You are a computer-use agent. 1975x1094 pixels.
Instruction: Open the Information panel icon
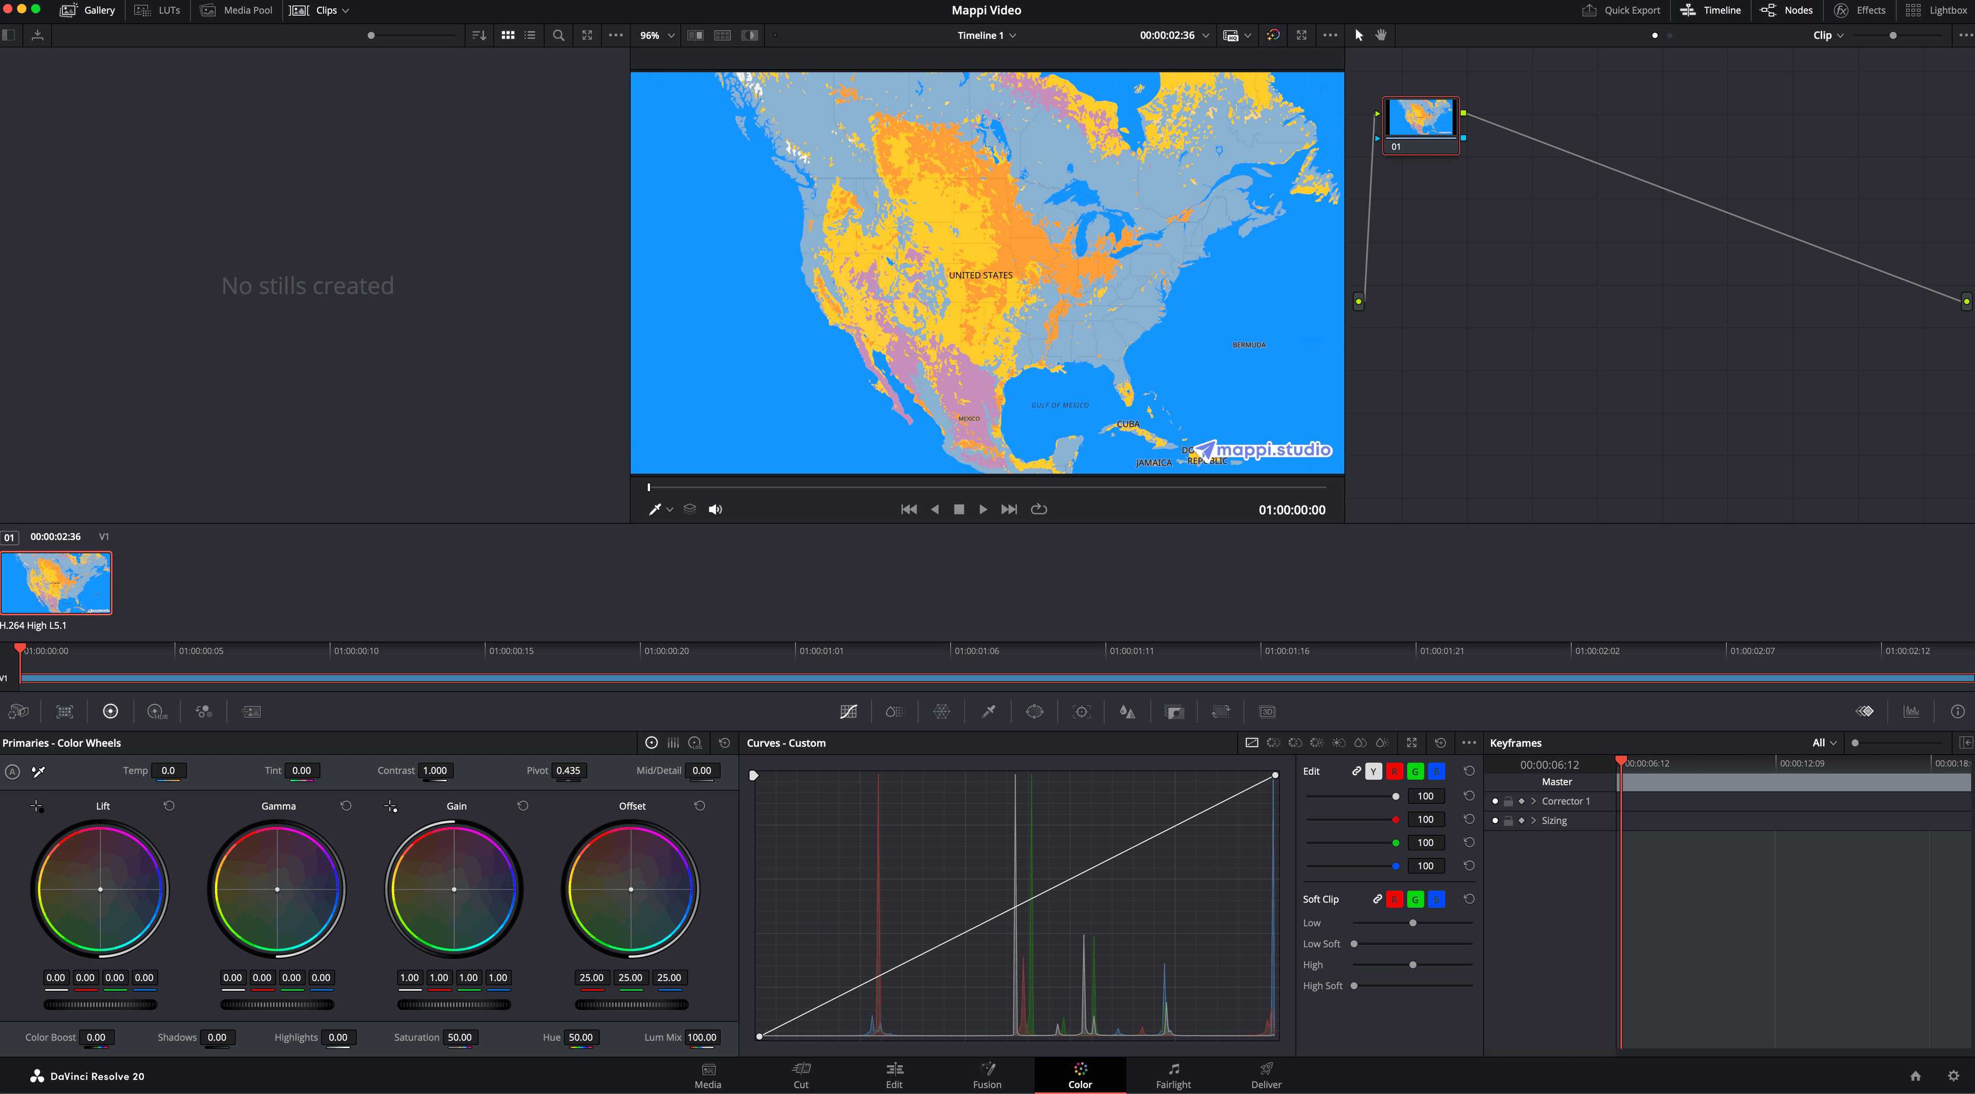1958,711
